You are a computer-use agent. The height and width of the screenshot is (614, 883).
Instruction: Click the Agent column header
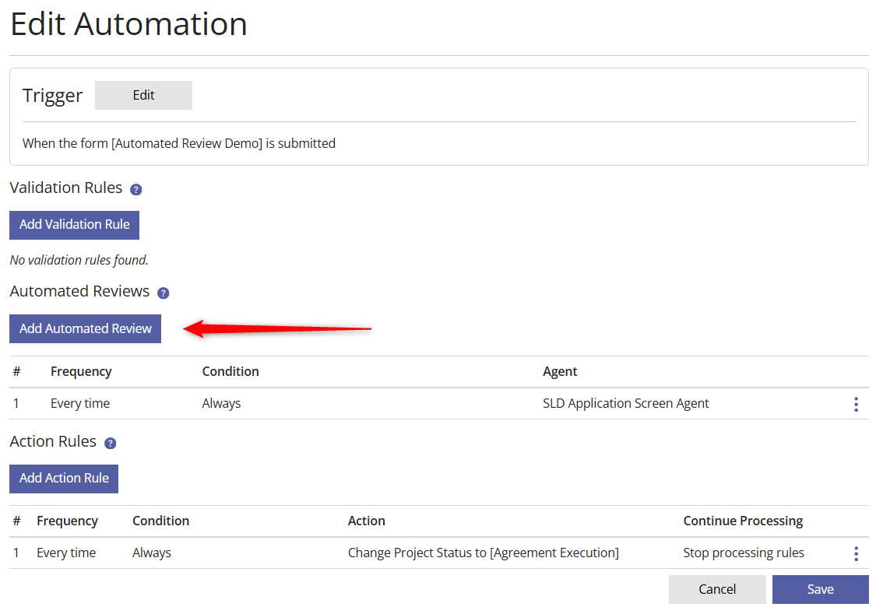click(x=560, y=371)
